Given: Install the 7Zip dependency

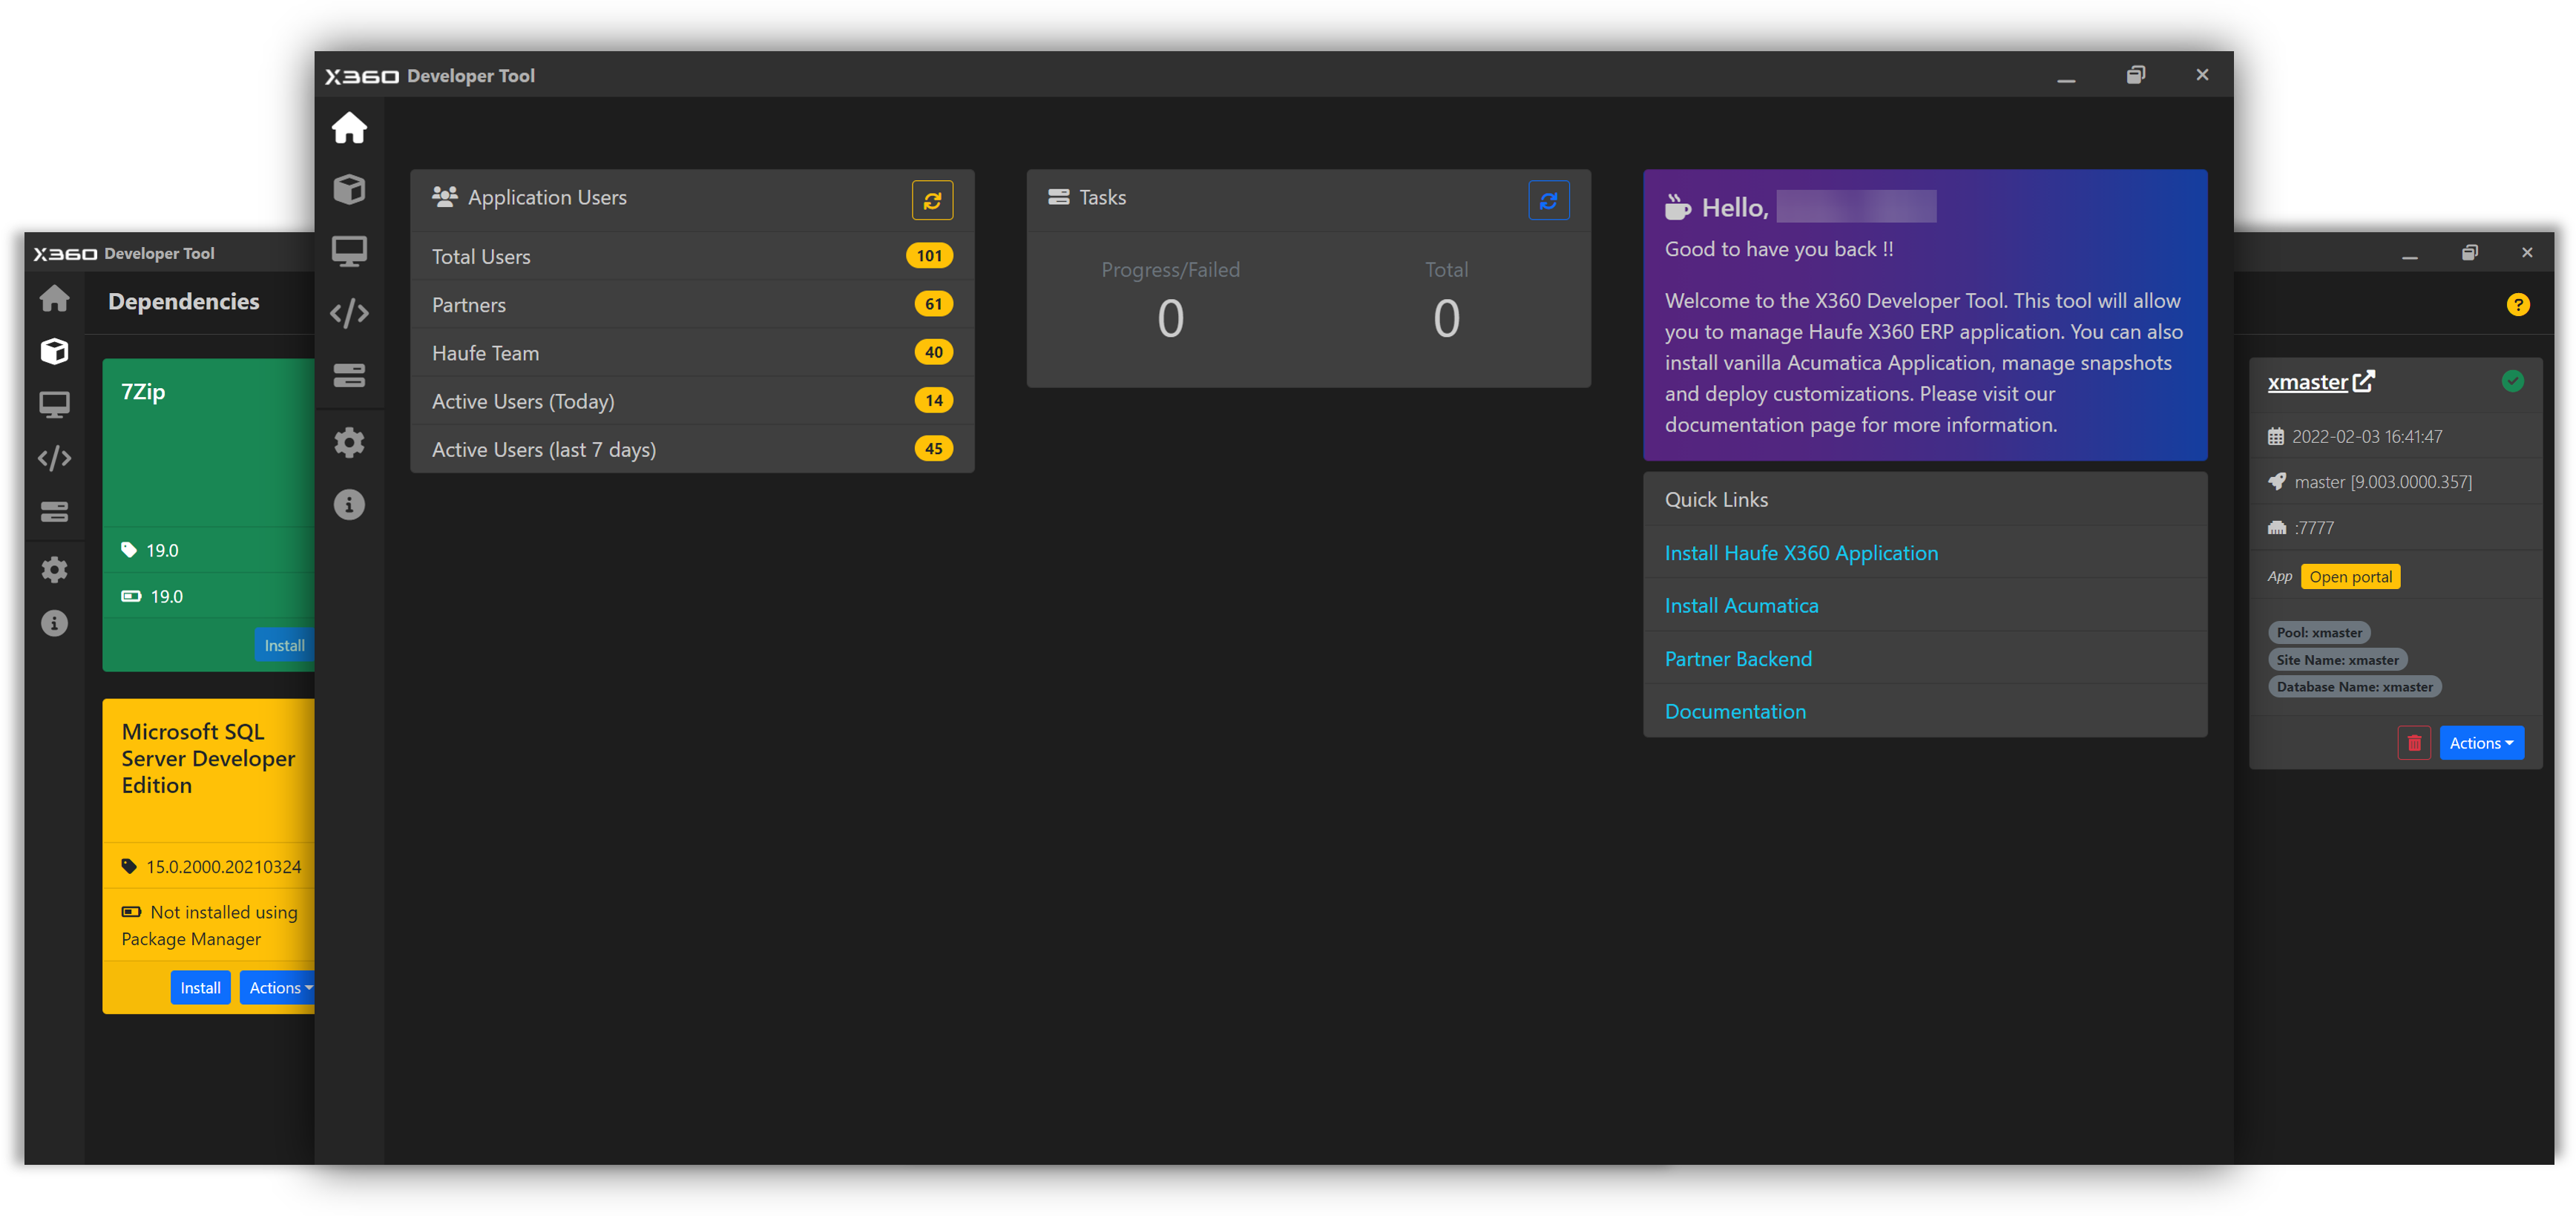Looking at the screenshot, I should (x=284, y=646).
